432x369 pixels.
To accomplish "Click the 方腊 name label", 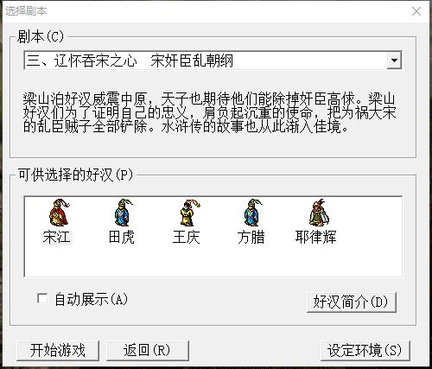I will click(x=251, y=238).
